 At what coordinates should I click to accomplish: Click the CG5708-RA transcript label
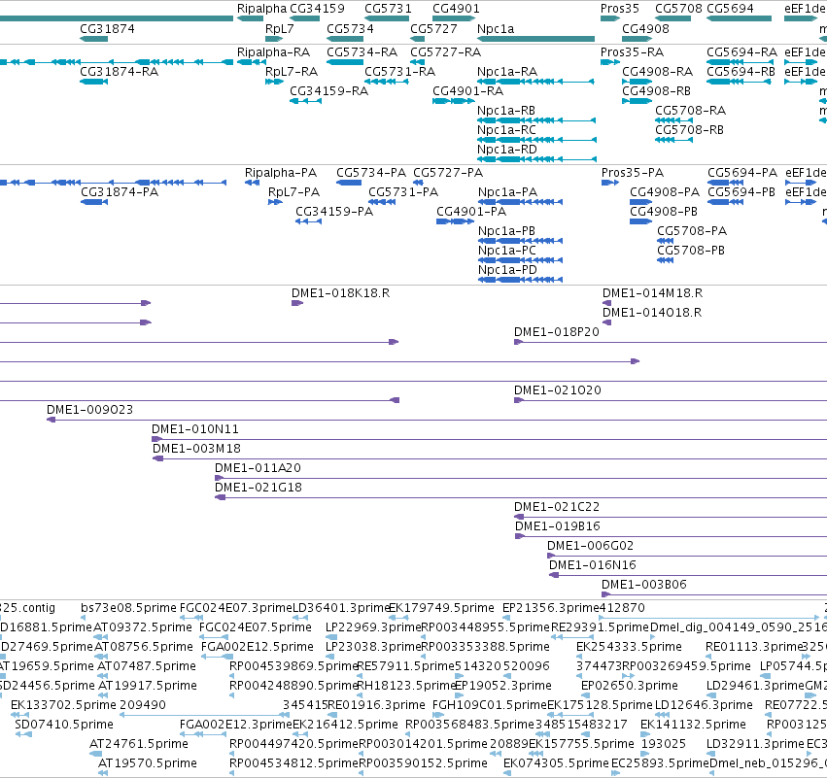pyautogui.click(x=690, y=111)
